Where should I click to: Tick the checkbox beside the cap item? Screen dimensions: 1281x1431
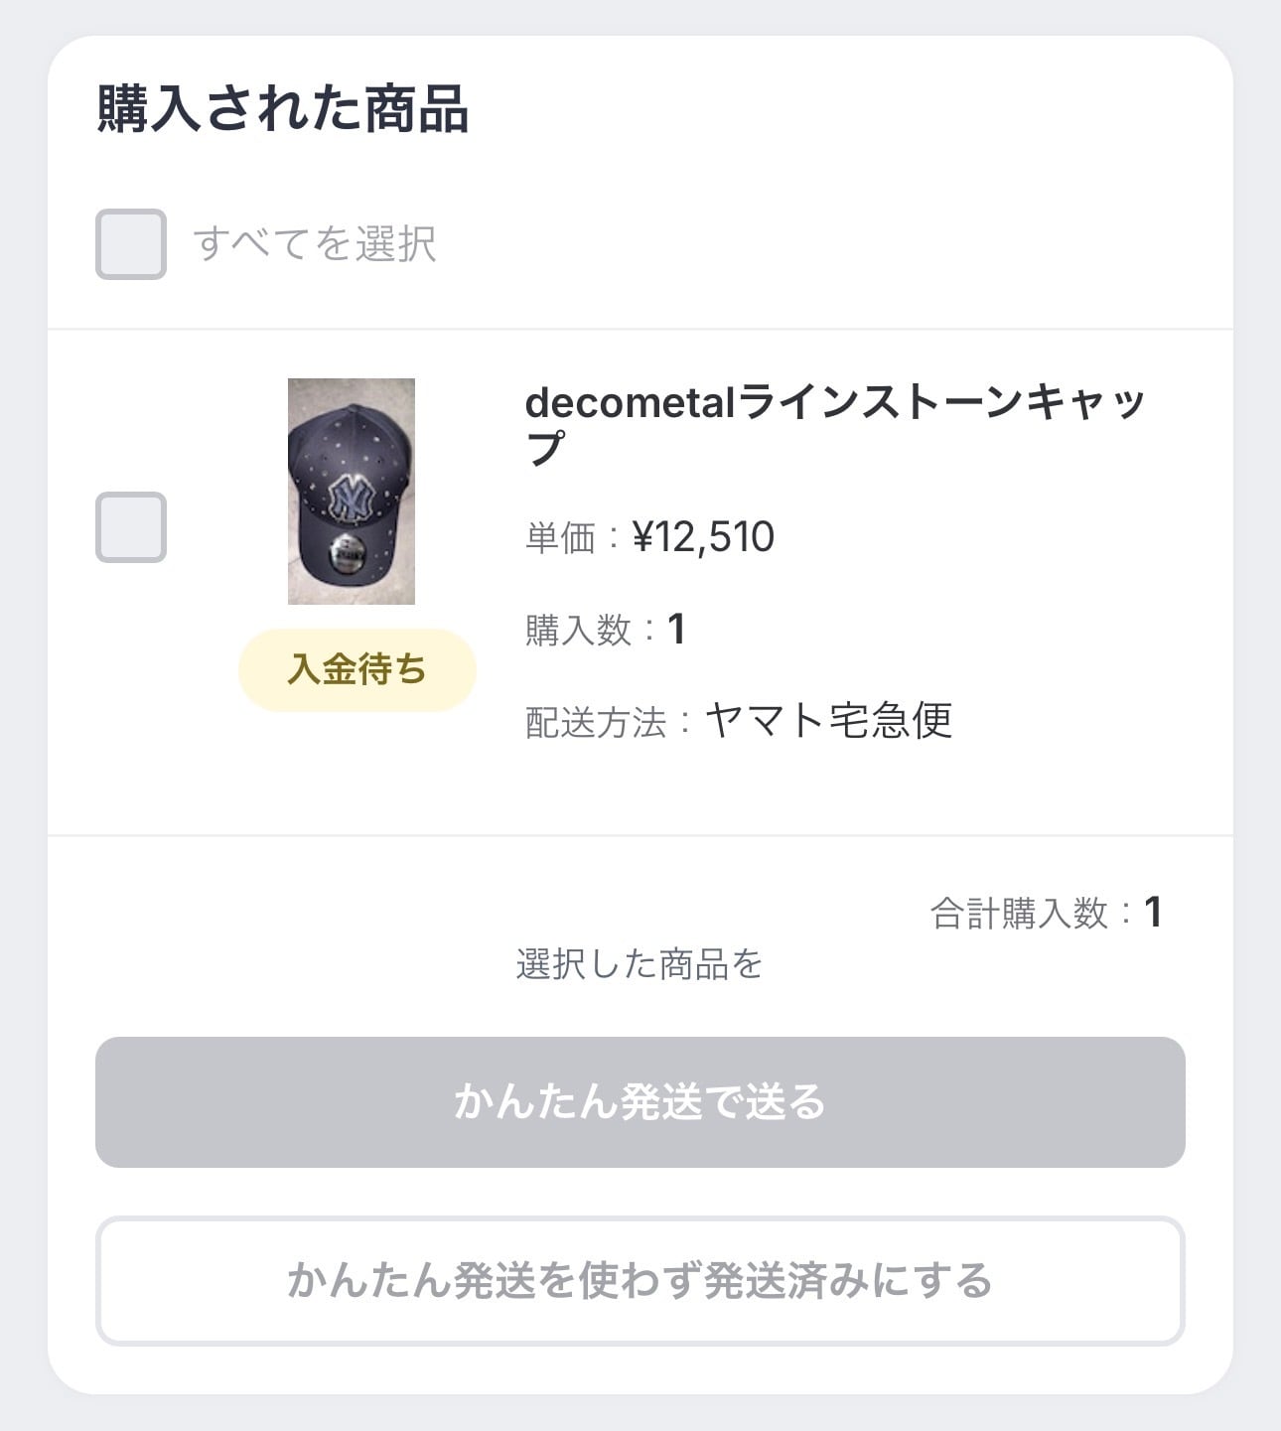[130, 527]
